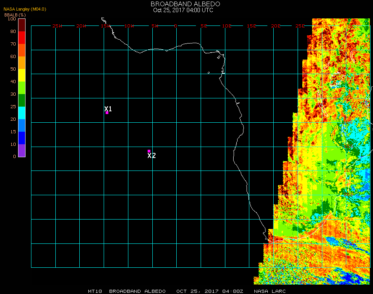Image resolution: width=373 pixels, height=294 pixels.
Task: Click the MT10 text in the footer
Action: (95, 291)
